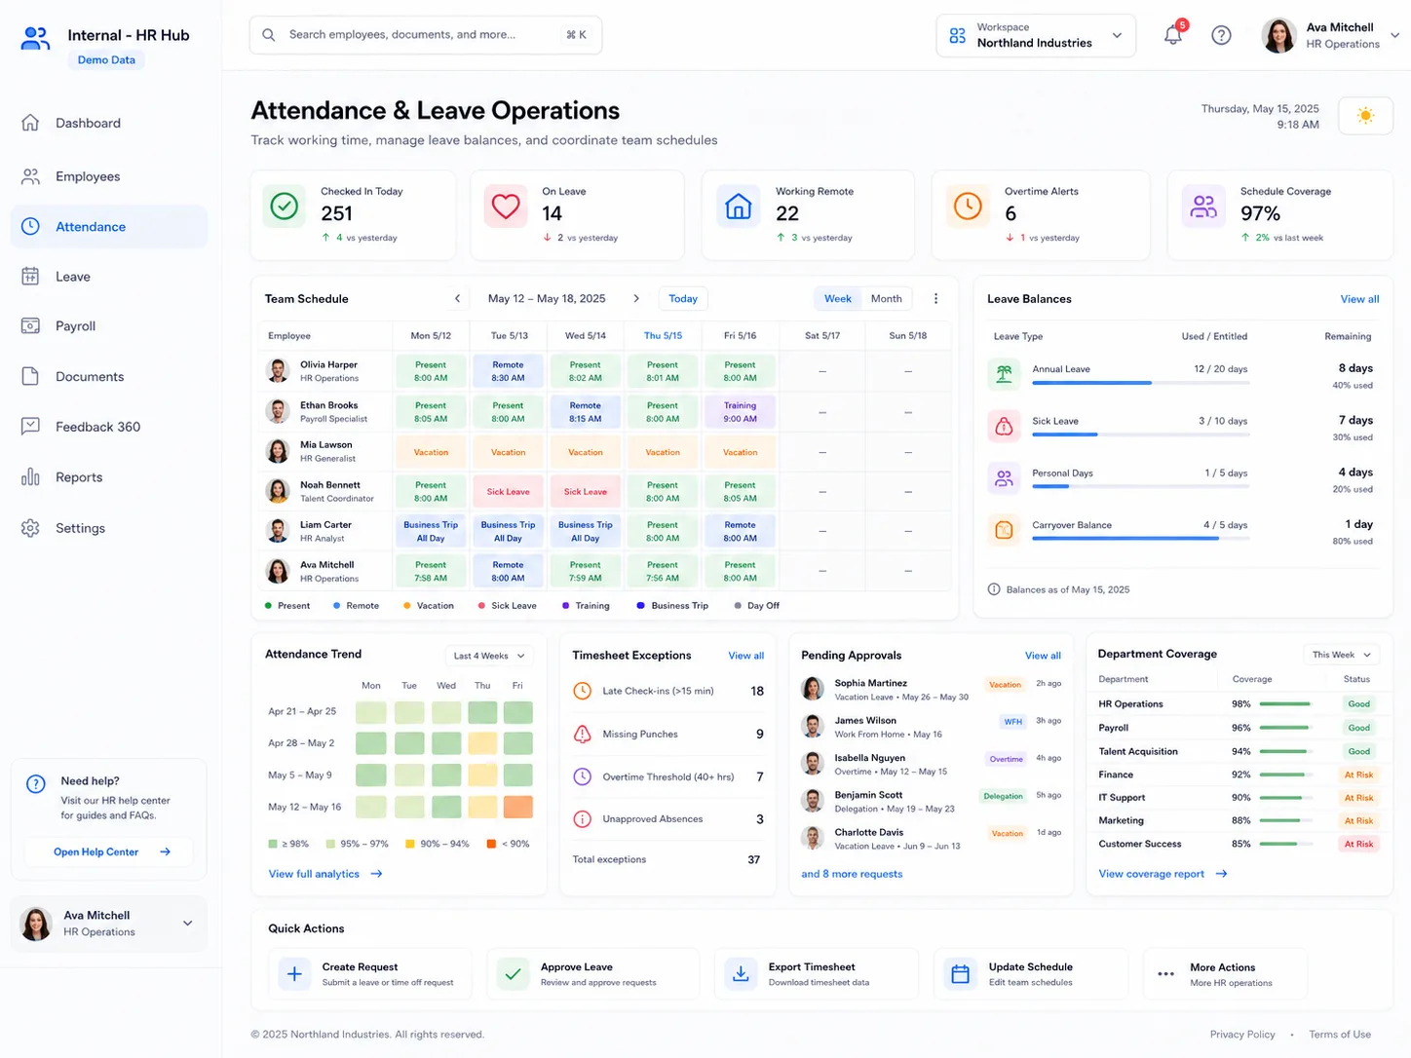Click View all in Timesheet Exceptions
Viewport: 1411px width, 1058px height.
[746, 656]
